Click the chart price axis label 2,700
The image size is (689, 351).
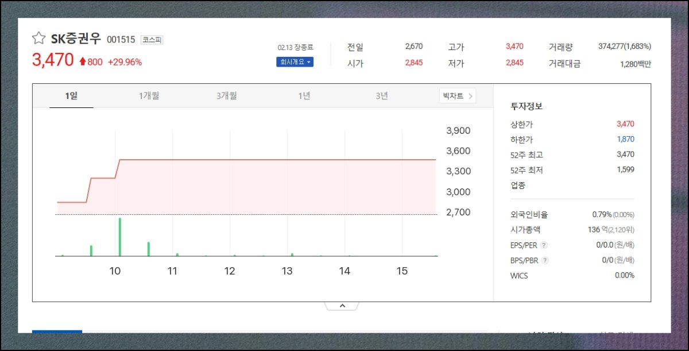(x=458, y=213)
